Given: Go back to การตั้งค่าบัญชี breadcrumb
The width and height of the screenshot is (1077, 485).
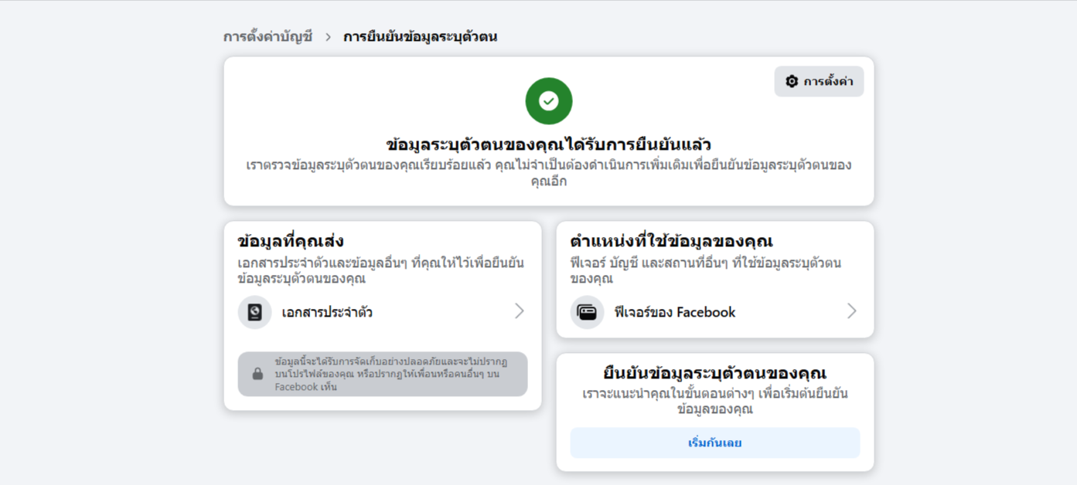Looking at the screenshot, I should coord(268,36).
